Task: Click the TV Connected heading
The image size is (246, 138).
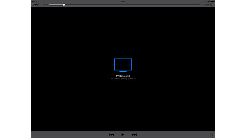Action: (x=123, y=76)
